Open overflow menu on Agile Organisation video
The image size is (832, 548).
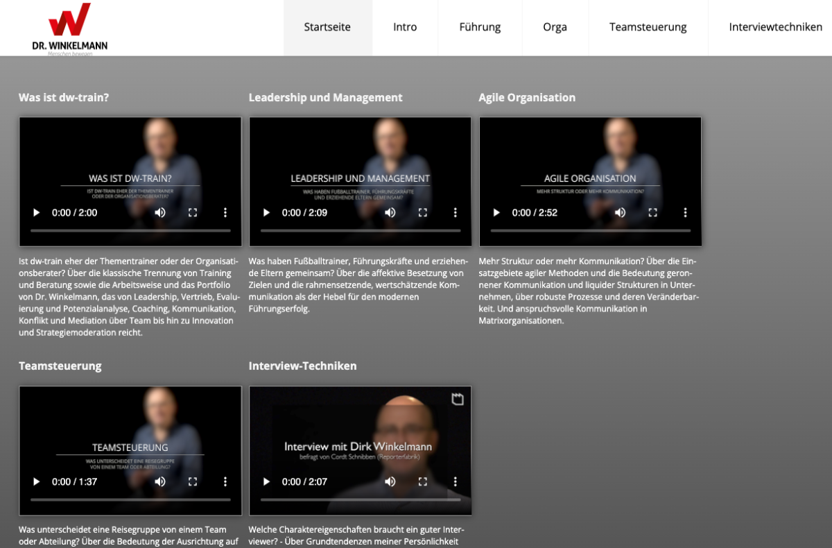[x=685, y=213]
